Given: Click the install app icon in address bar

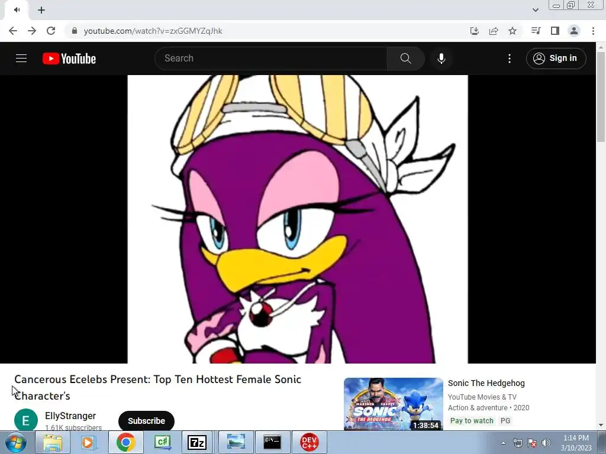Looking at the screenshot, I should (474, 31).
